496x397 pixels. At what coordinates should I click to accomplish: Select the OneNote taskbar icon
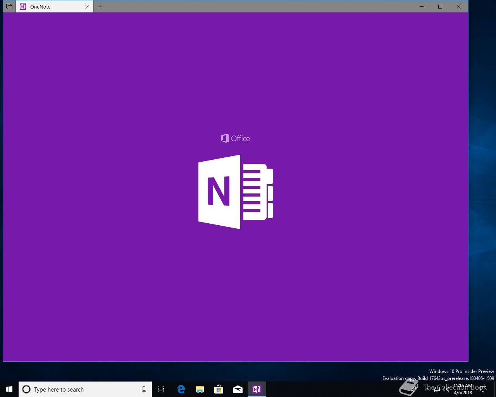coord(257,389)
